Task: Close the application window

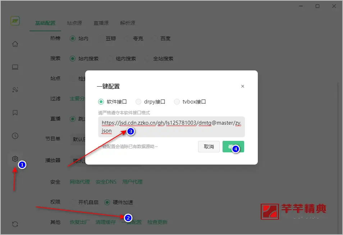Action: click(334, 6)
